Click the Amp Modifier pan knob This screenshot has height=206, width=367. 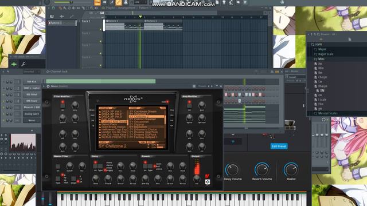pos(201,105)
